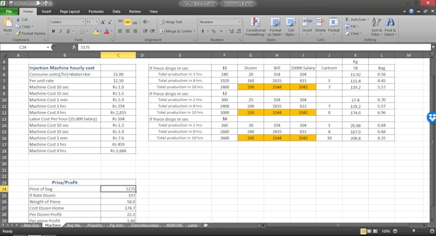Open Cell Styles gallery
This screenshot has height=236, width=436.
[x=291, y=27]
